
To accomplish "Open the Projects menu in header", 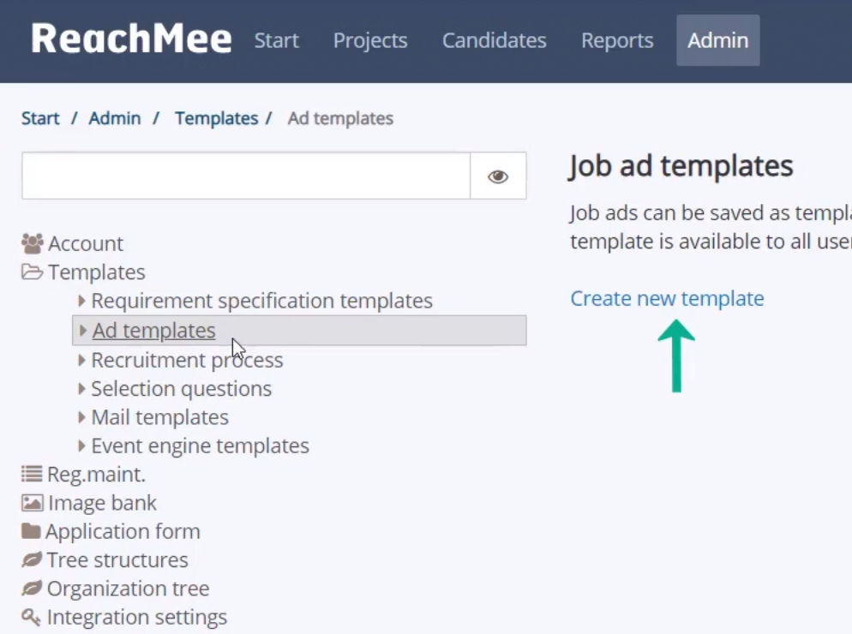I will [x=370, y=40].
